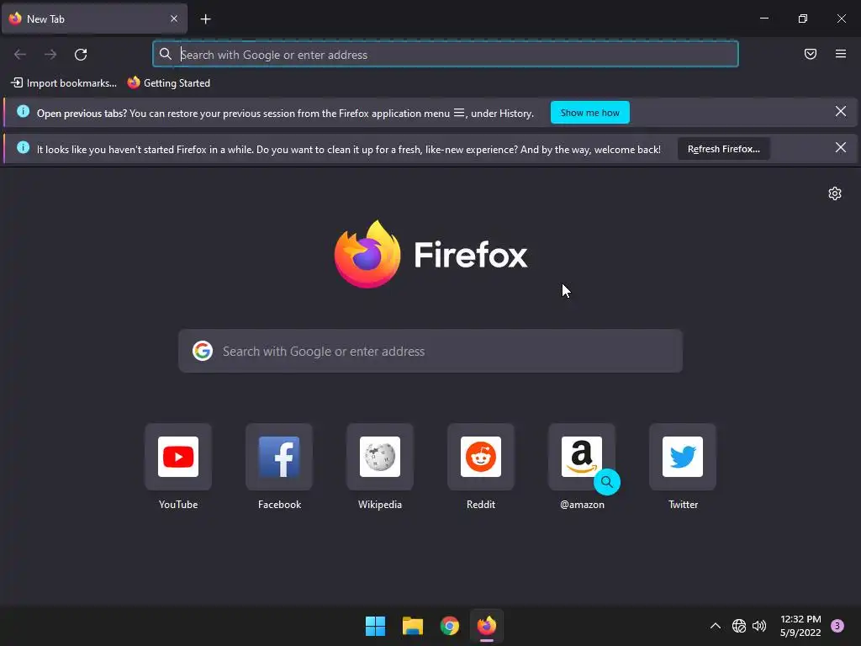Click the Refresh Firefox button
This screenshot has width=861, height=646.
pos(723,149)
